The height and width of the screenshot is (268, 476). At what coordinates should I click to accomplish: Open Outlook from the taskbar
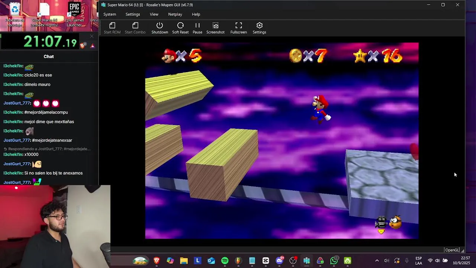point(211,261)
